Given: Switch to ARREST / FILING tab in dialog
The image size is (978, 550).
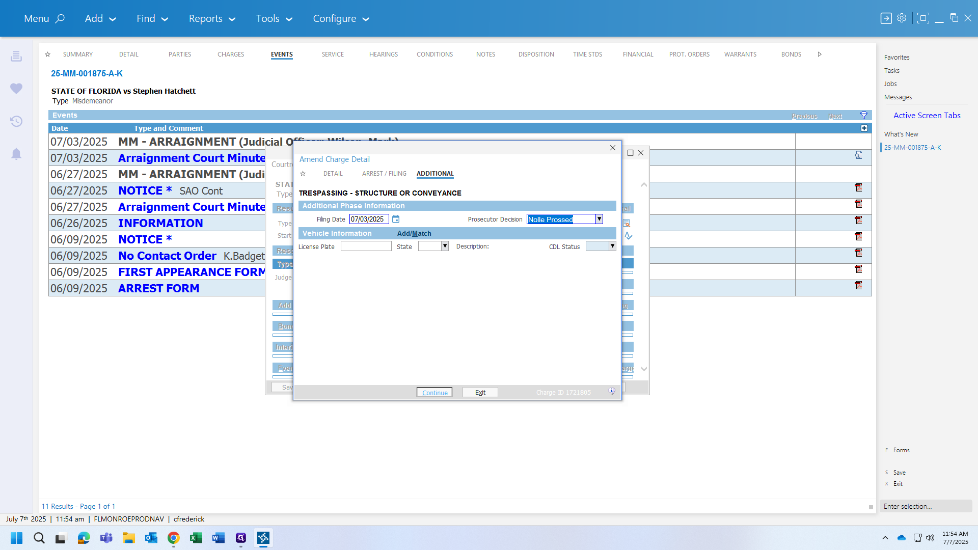Looking at the screenshot, I should (384, 174).
